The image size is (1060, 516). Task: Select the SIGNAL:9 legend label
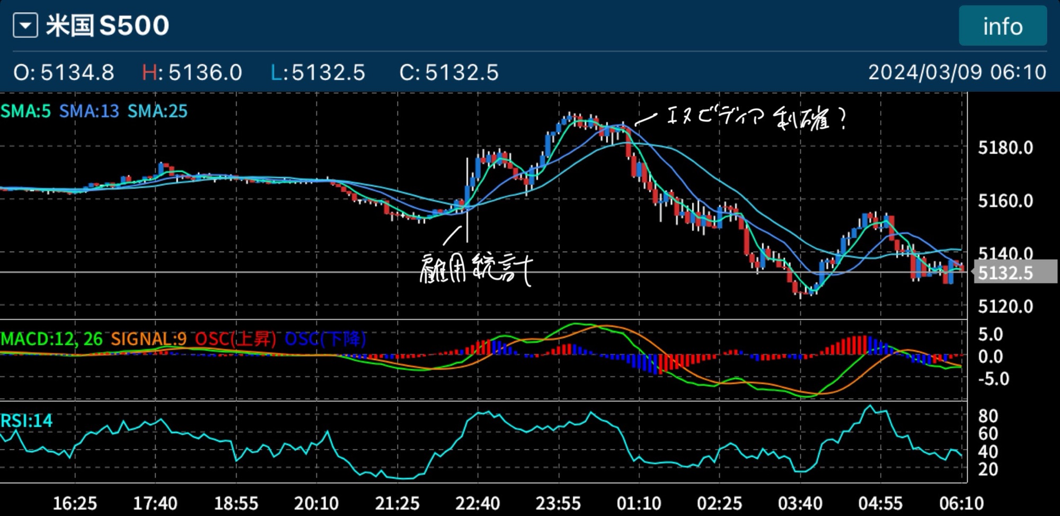coord(148,339)
